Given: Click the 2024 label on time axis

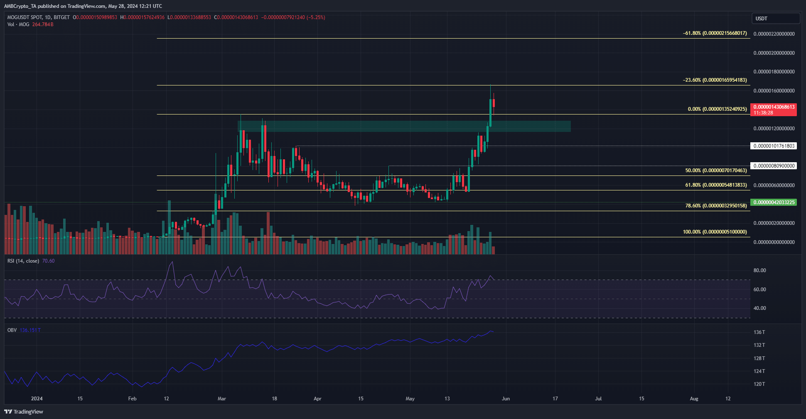Looking at the screenshot, I should pyautogui.click(x=37, y=399).
